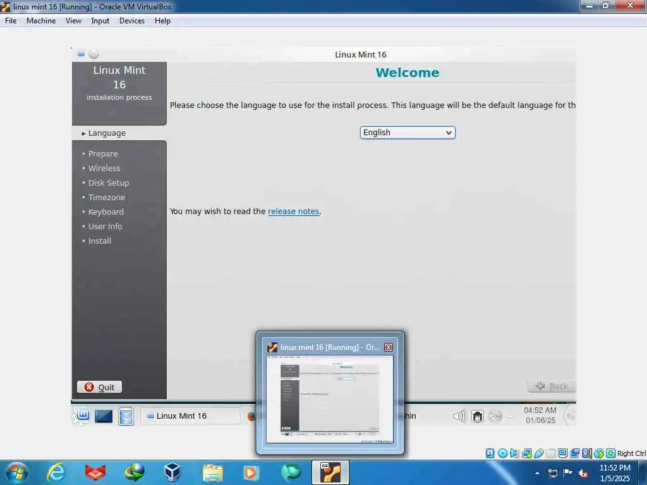The width and height of the screenshot is (647, 485).
Task: Open the globe download manager taskbar icon
Action: coord(135,472)
